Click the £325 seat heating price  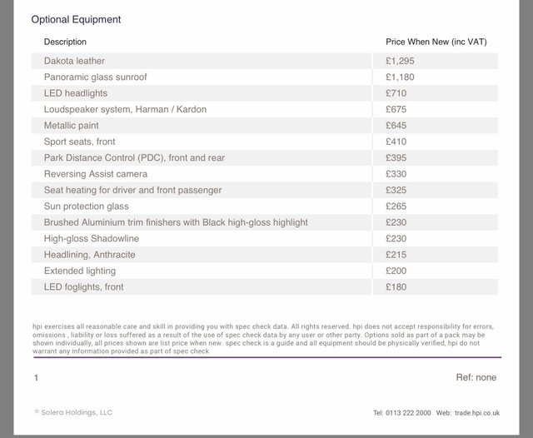click(x=396, y=190)
